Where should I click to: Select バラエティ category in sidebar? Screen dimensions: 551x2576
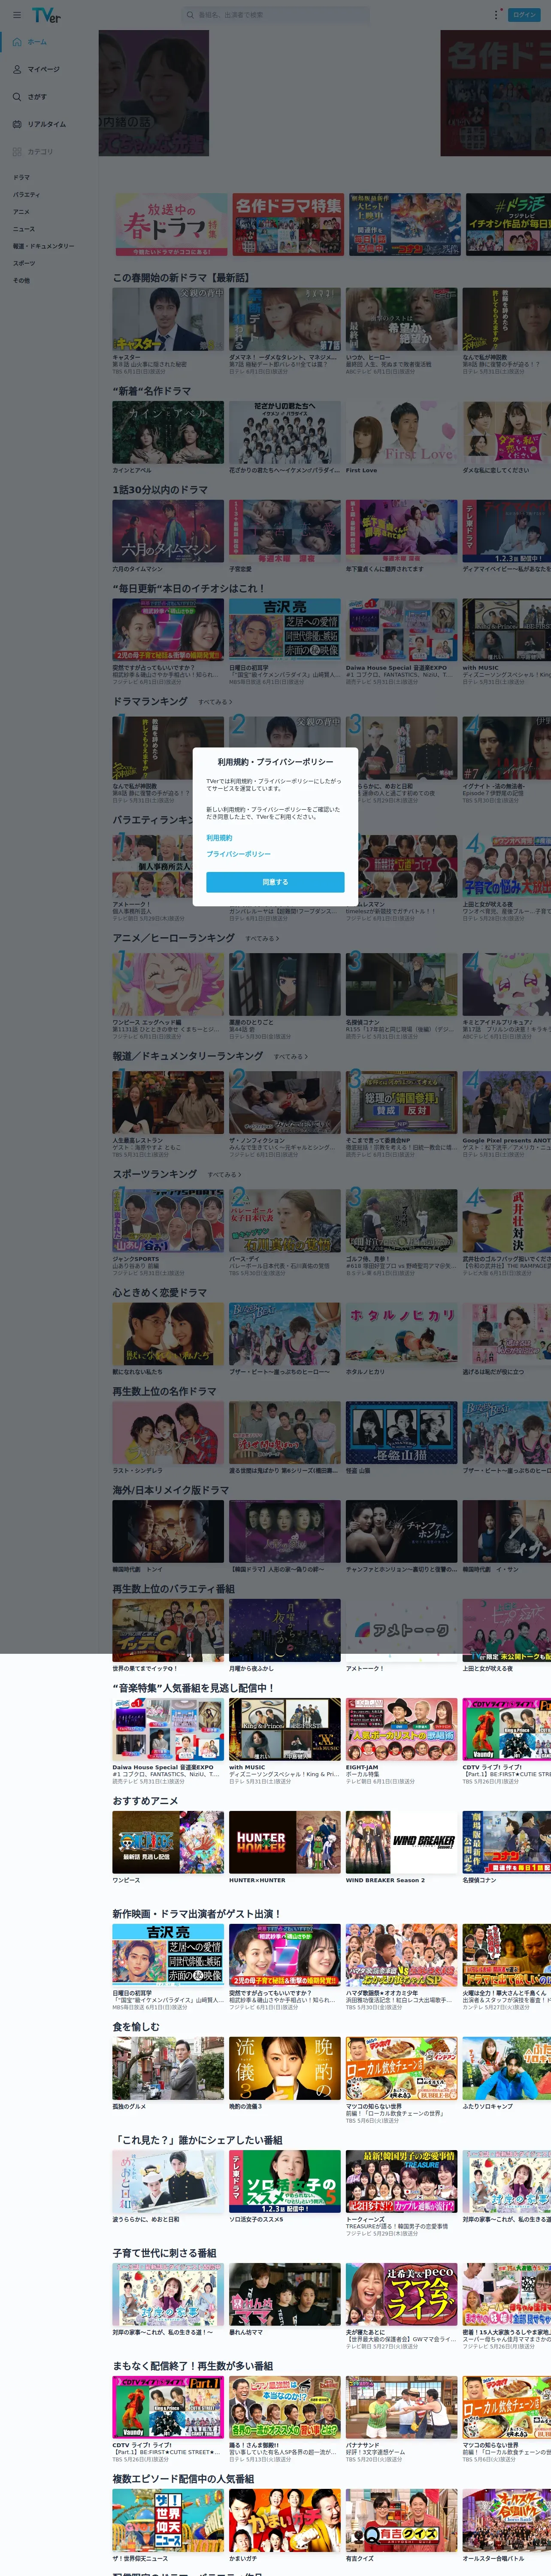[26, 194]
